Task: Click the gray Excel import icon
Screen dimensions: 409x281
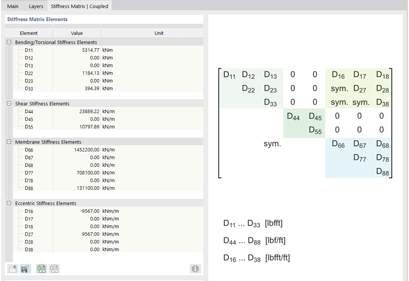Action: 54,269
